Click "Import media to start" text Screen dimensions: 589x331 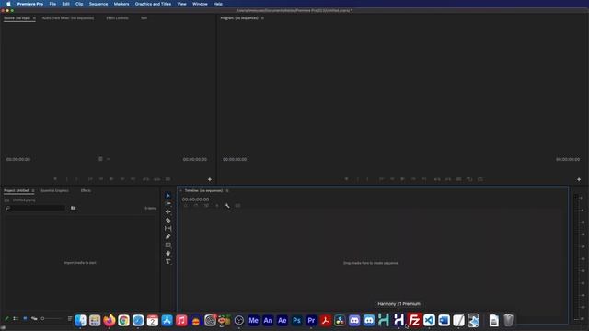pyautogui.click(x=80, y=263)
